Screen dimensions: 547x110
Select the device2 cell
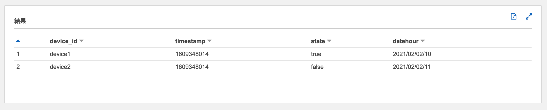(60, 67)
